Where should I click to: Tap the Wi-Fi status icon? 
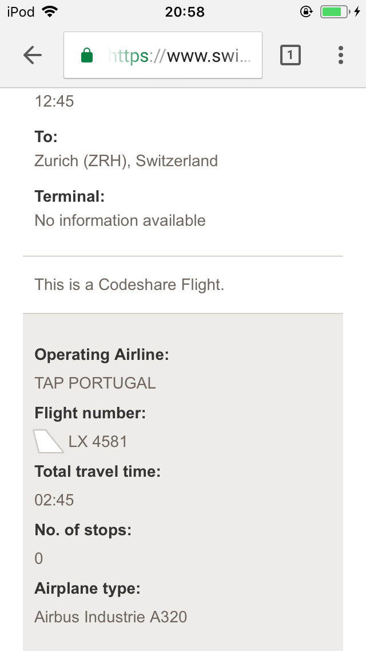click(50, 11)
